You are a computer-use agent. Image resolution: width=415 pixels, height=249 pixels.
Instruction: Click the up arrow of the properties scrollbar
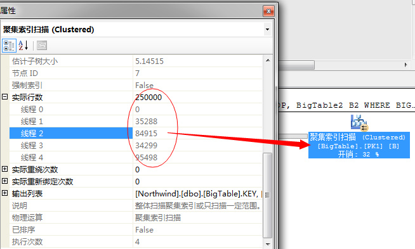(x=268, y=61)
